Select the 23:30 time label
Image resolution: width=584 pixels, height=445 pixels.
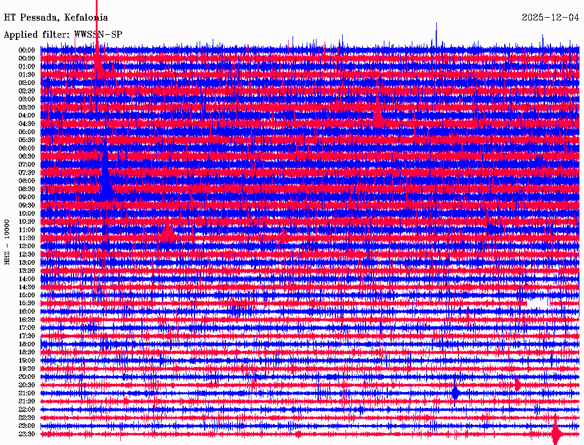[27, 434]
